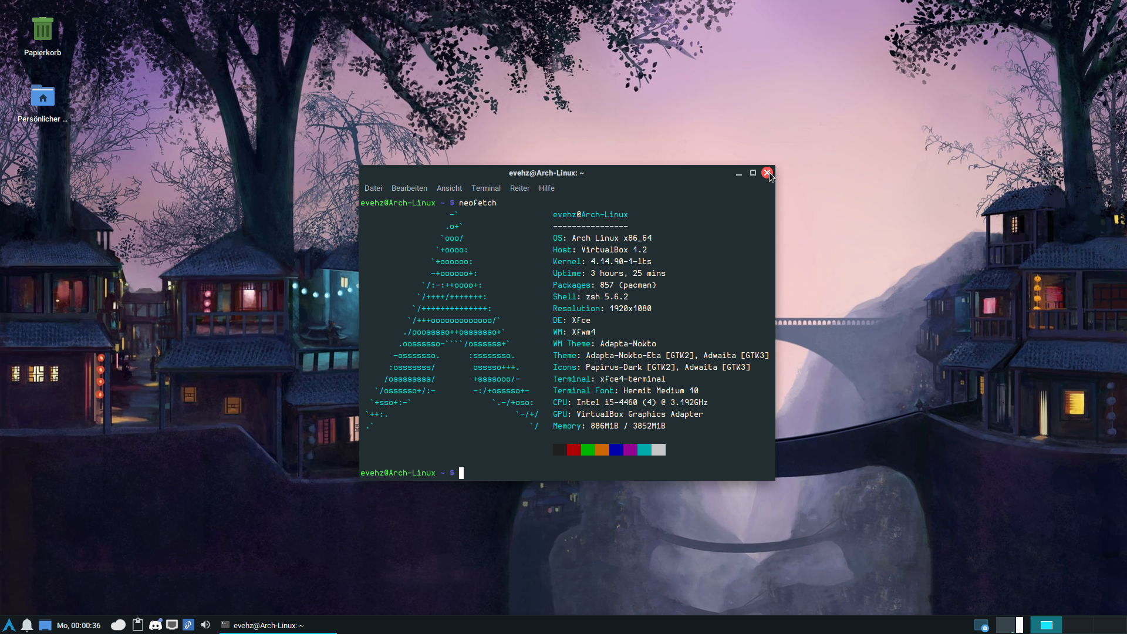
Task: Click the terminal title bar text
Action: click(546, 173)
